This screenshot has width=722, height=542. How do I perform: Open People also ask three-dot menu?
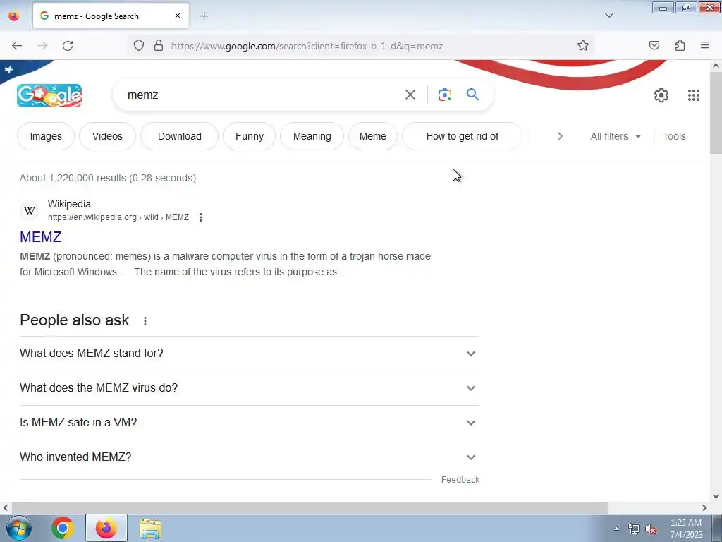point(145,321)
